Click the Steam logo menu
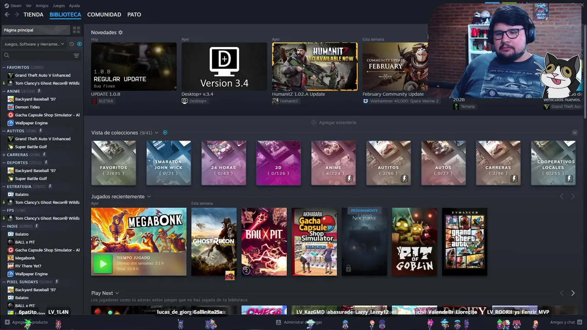This screenshot has width=587, height=330. coord(6,5)
